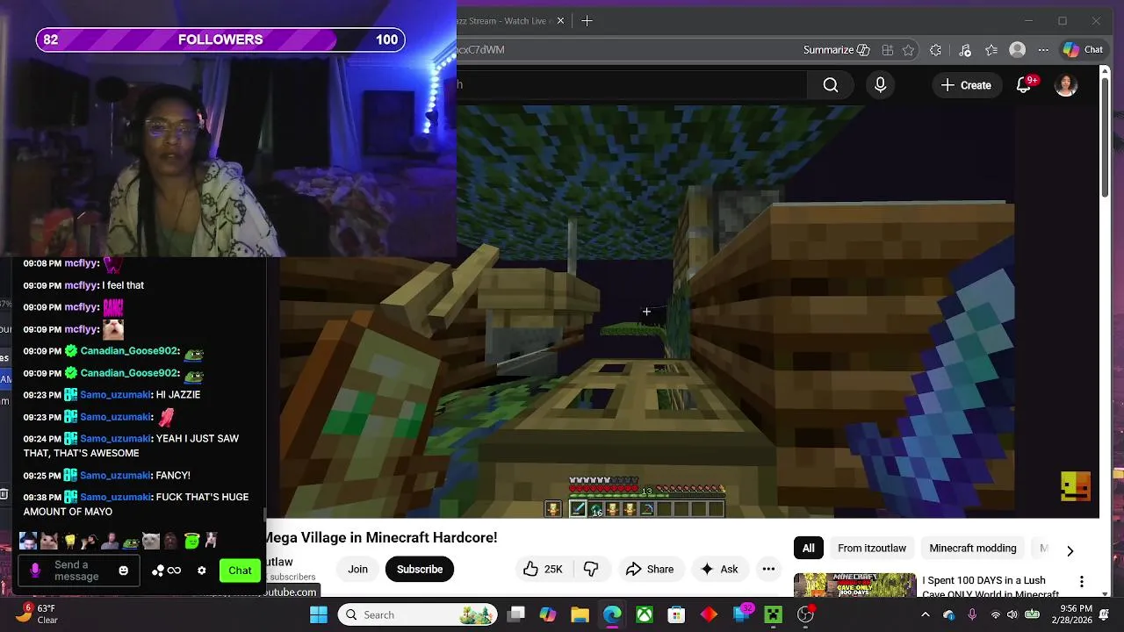The width and height of the screenshot is (1124, 632).
Task: Click the Chat send button
Action: [x=240, y=571]
